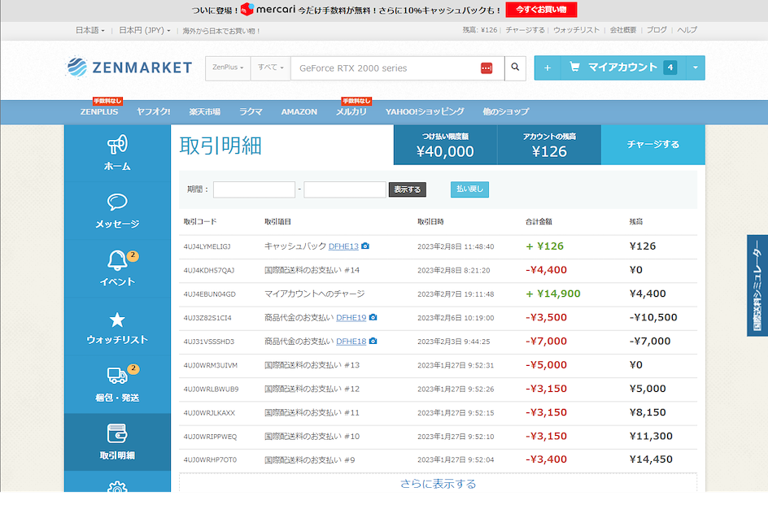The width and height of the screenshot is (768, 531).
Task: Go to 他のショップ tab
Action: tap(506, 111)
